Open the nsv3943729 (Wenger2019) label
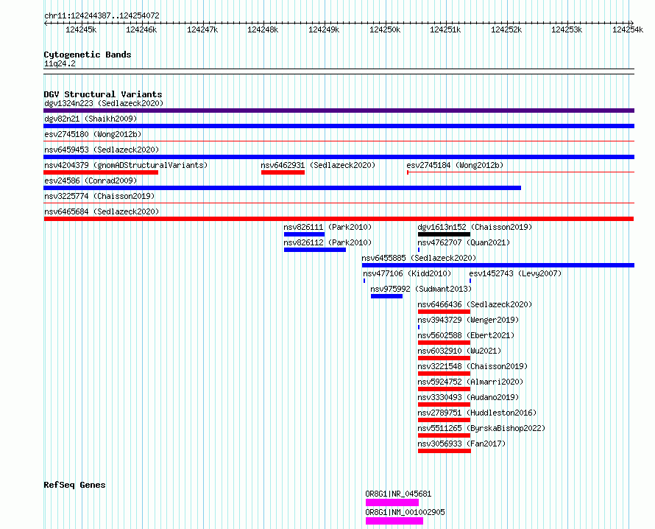 [468, 320]
